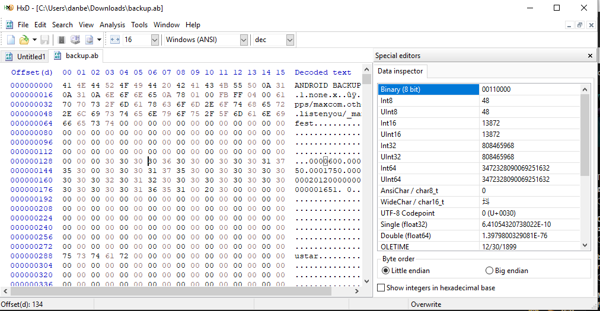This screenshot has width=600, height=311.
Task: Select the UInt32 row label
Action: 390,157
